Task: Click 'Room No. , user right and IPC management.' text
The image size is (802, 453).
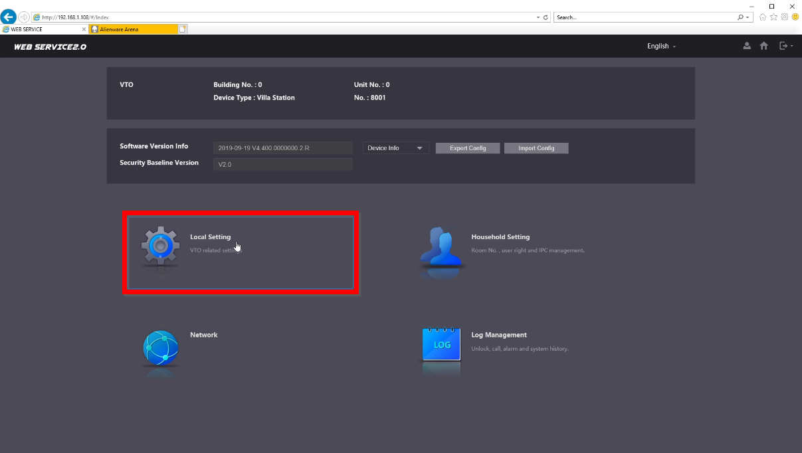Action: (x=528, y=250)
